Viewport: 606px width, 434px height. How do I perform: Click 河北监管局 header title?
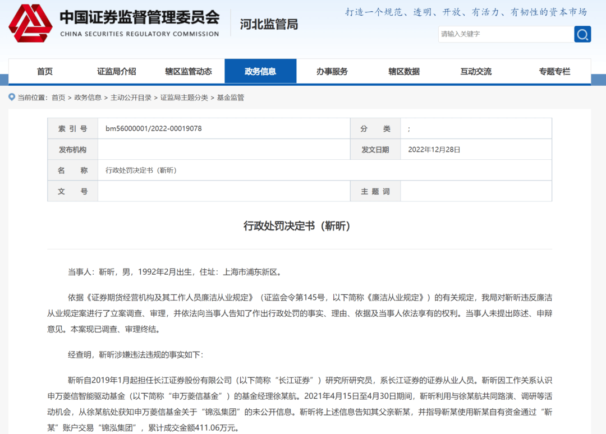point(269,24)
